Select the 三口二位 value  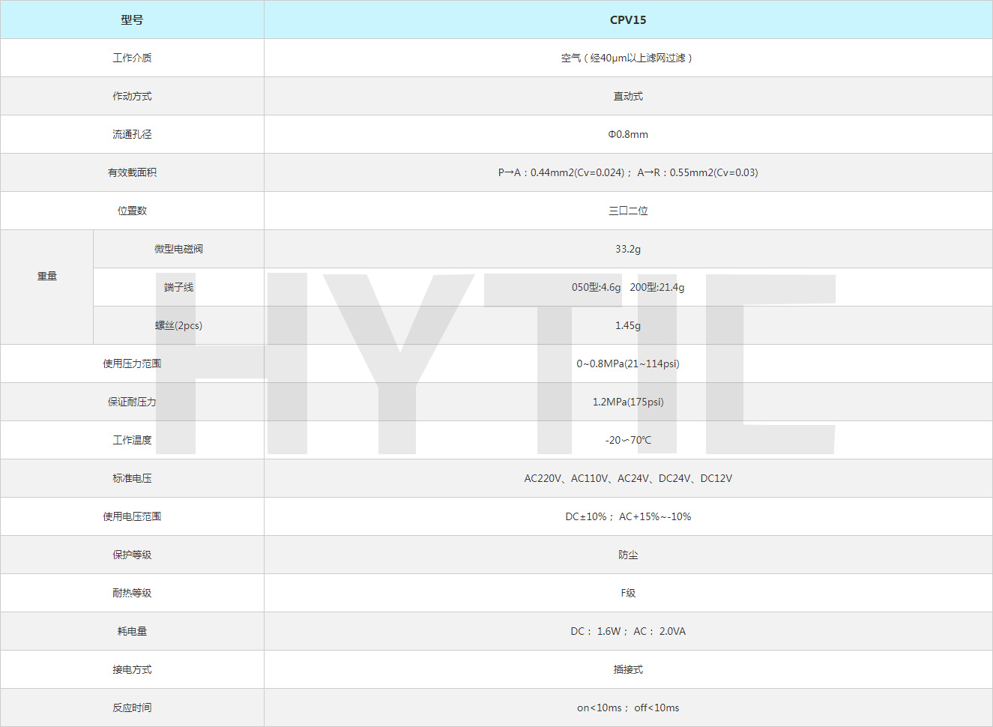tap(628, 211)
